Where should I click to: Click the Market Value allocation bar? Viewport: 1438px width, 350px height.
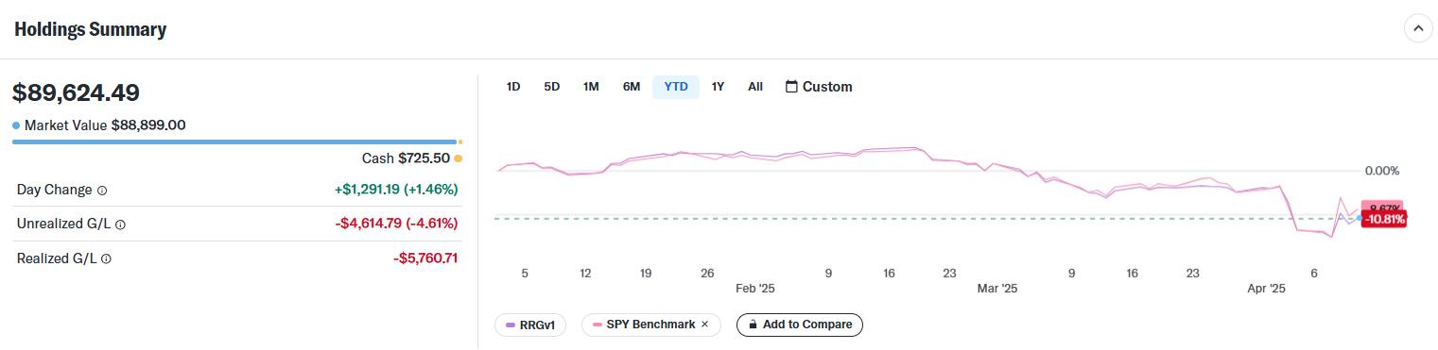coord(234,142)
